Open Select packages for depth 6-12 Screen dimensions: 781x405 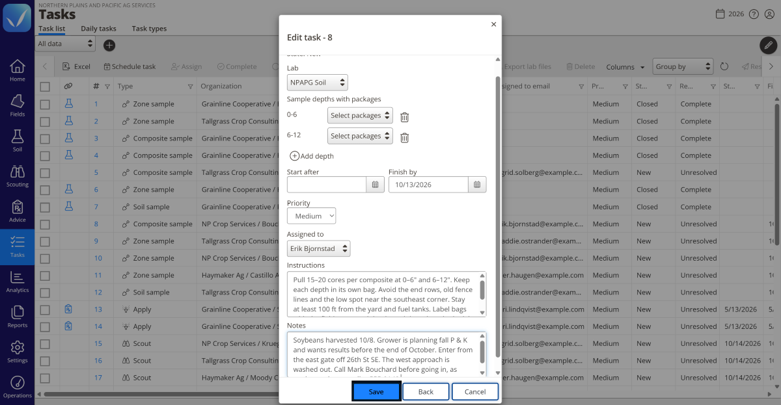pos(360,136)
